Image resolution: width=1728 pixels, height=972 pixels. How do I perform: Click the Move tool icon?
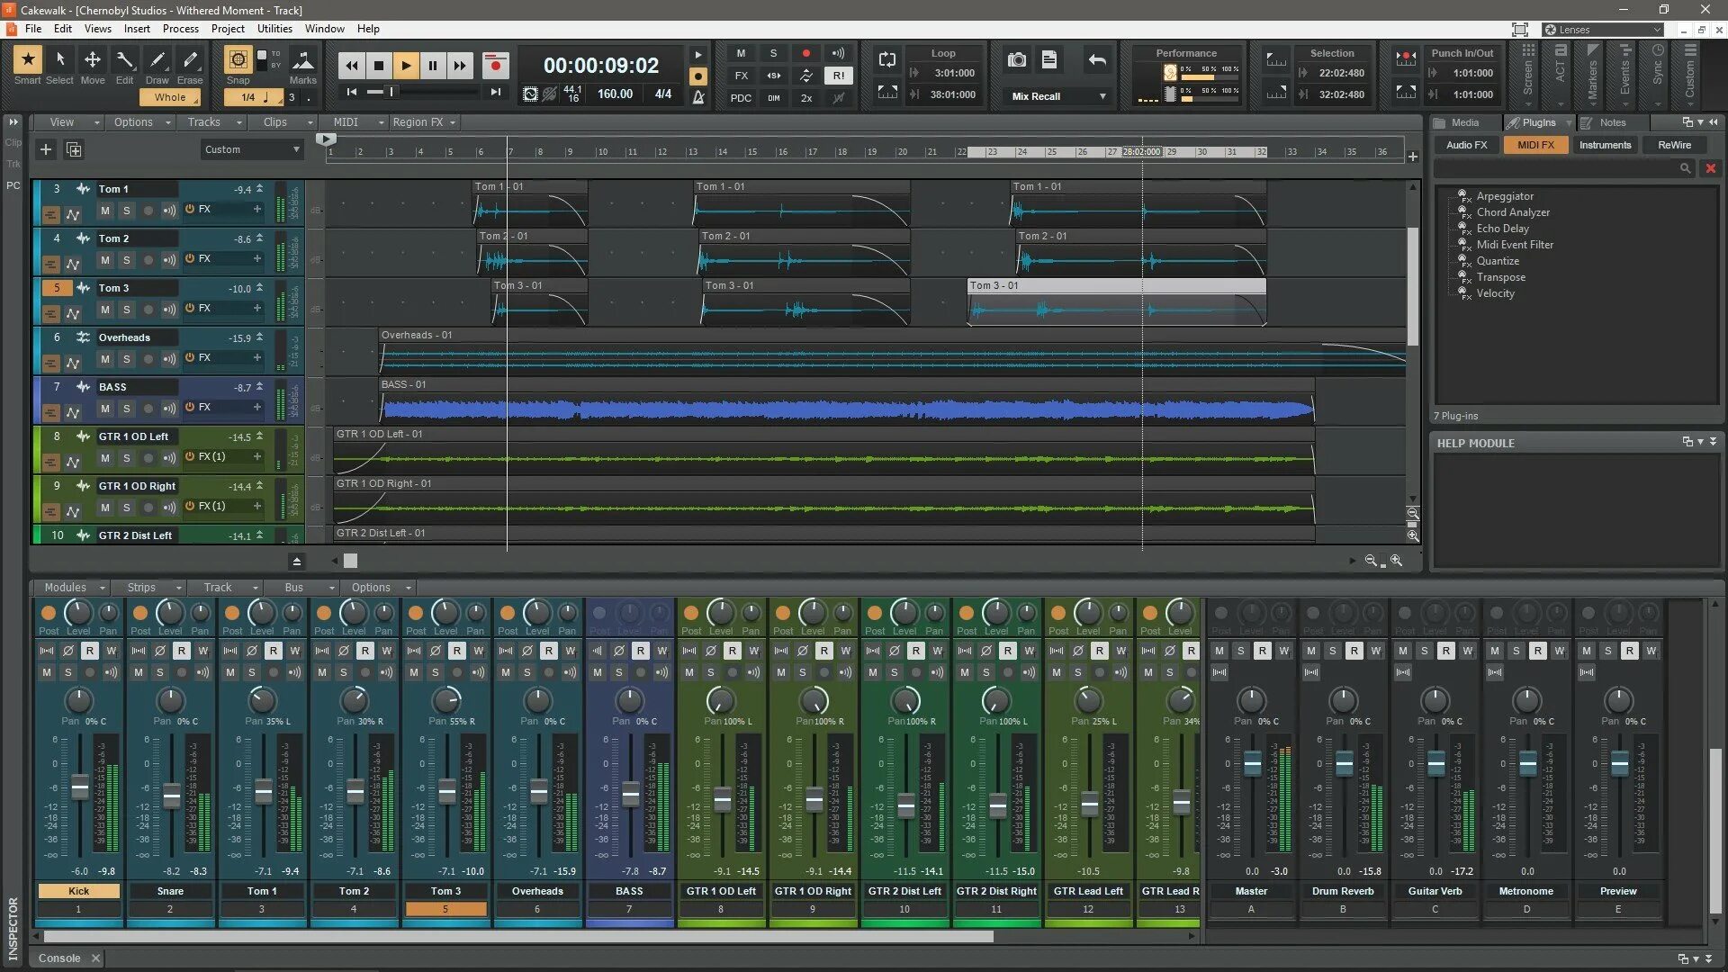coord(92,61)
